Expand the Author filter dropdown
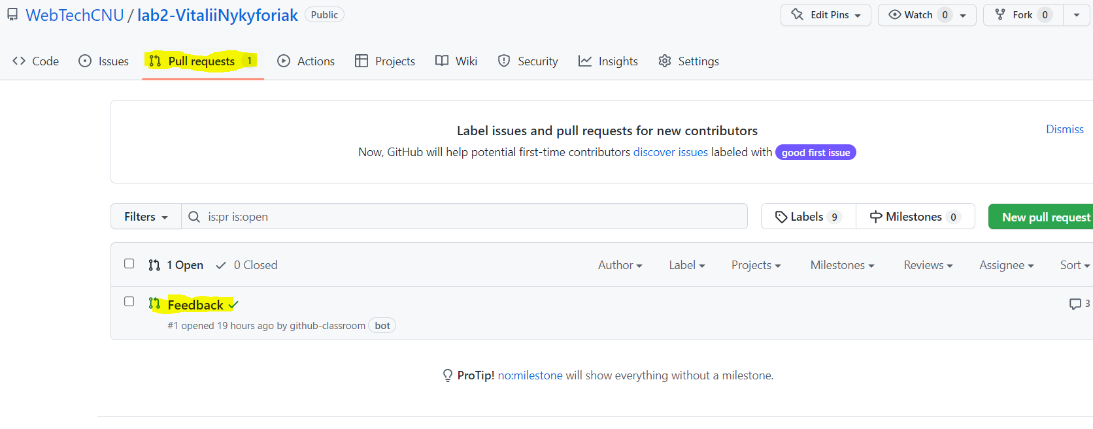This screenshot has width=1093, height=429. point(620,265)
